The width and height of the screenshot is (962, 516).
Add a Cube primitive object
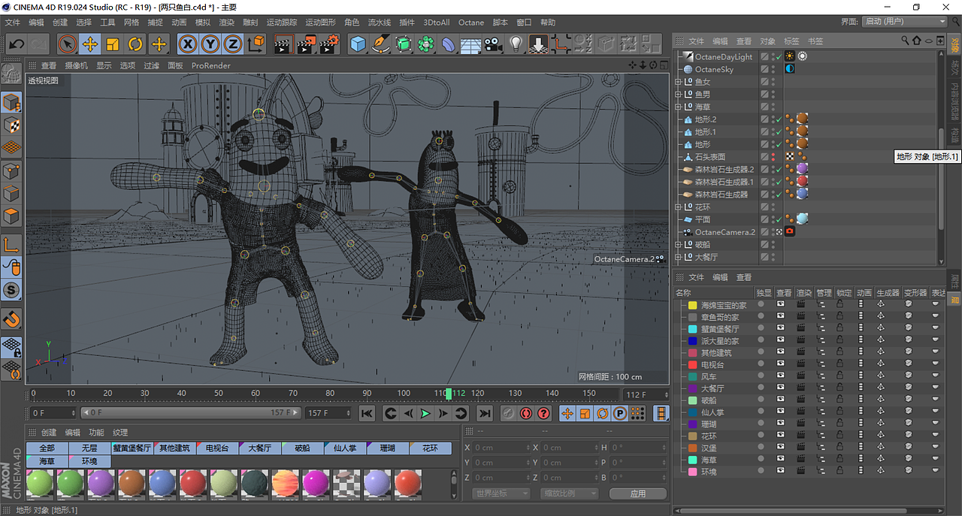click(x=358, y=44)
